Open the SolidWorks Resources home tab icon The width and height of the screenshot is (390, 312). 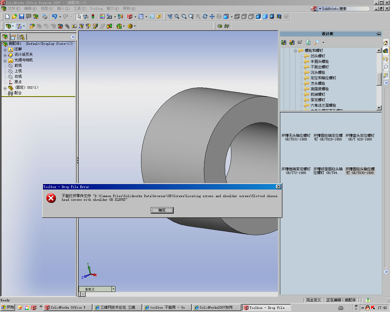tap(385, 43)
